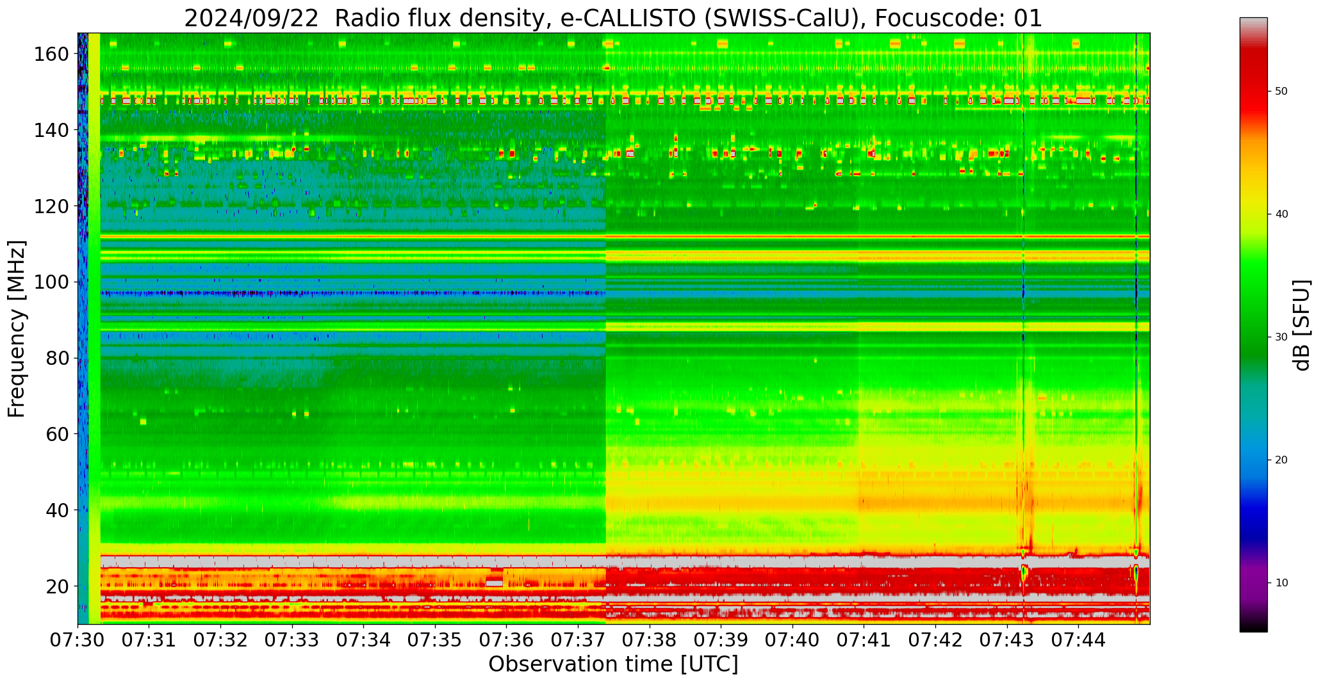Select the 07:34 time tick label
The width and height of the screenshot is (1321, 683).
(x=364, y=639)
